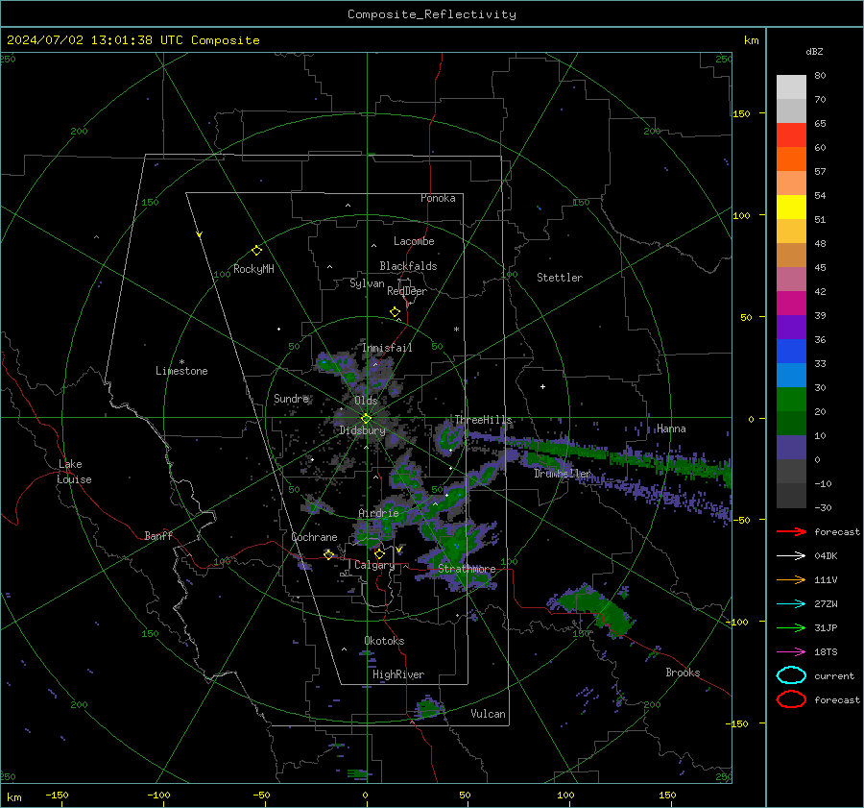Click the Brooks town label
The height and width of the screenshot is (808, 864).
(x=683, y=673)
